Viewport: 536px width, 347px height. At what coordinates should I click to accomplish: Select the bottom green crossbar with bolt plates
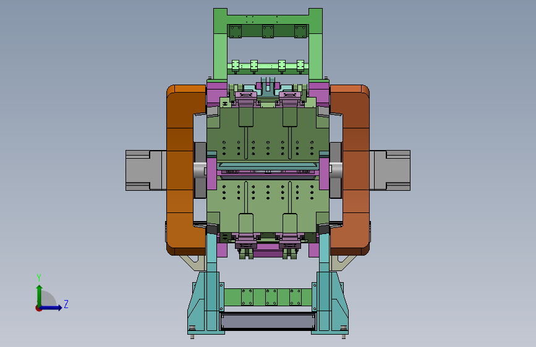coord(268,297)
